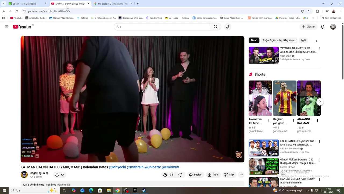Click the Çağrı Ergün channel avatar

(24, 175)
